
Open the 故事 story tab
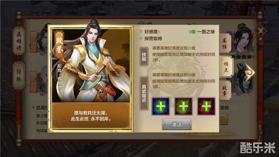(x=224, y=90)
